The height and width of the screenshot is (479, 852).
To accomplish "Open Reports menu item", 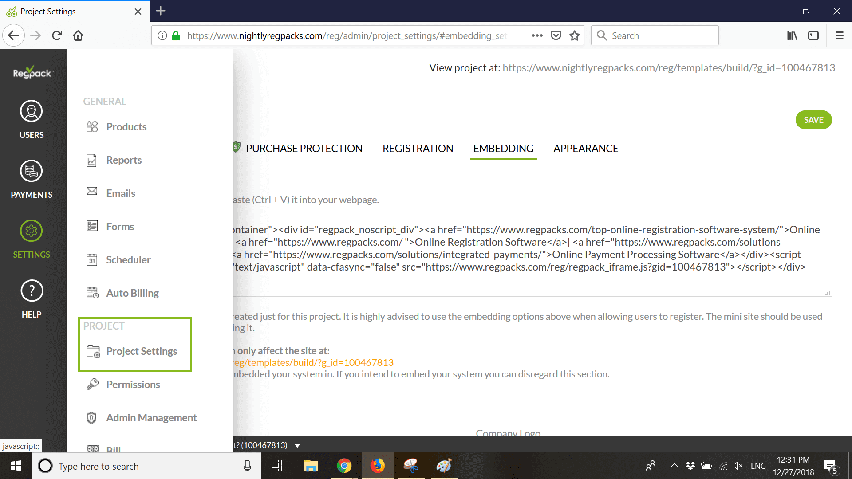I will click(x=124, y=160).
